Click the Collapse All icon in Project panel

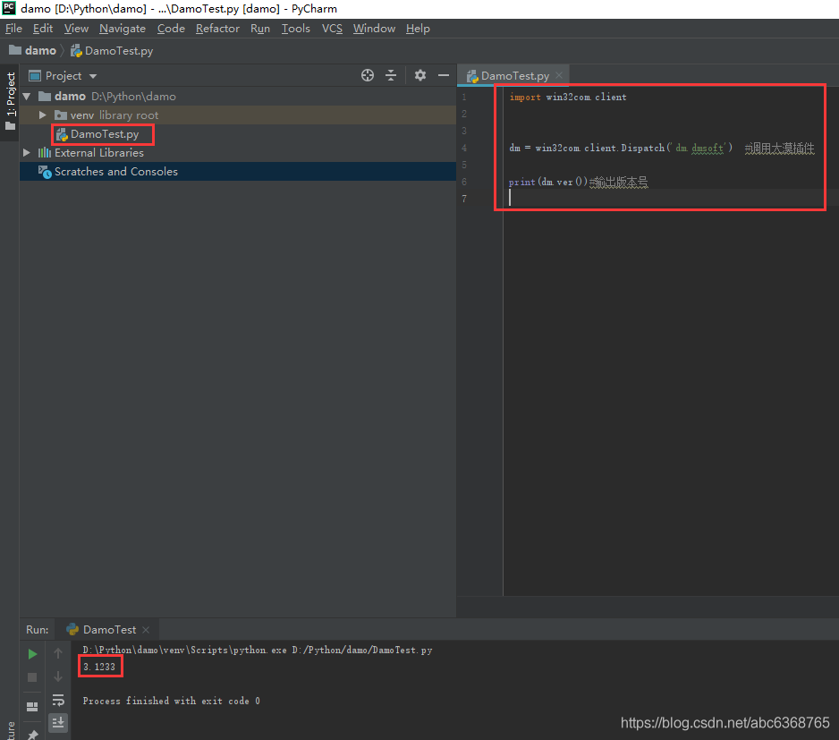[x=392, y=76]
